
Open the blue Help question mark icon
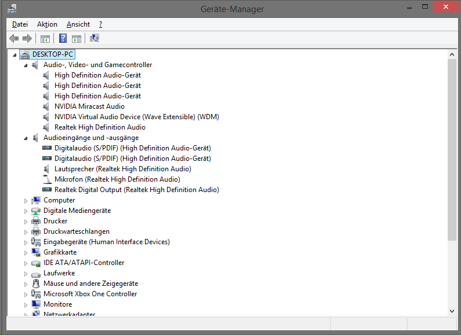(63, 38)
